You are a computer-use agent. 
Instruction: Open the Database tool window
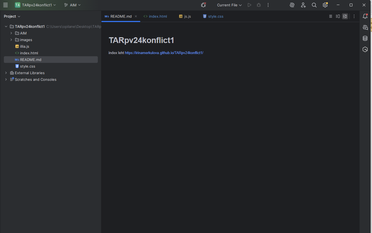pos(365,38)
